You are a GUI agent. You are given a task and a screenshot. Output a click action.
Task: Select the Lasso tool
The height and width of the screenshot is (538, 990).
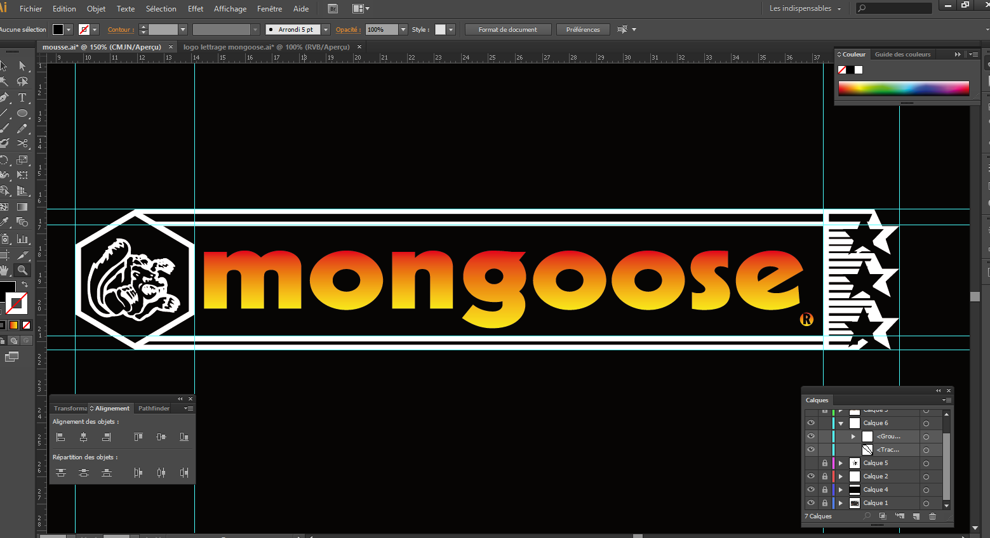(x=22, y=82)
